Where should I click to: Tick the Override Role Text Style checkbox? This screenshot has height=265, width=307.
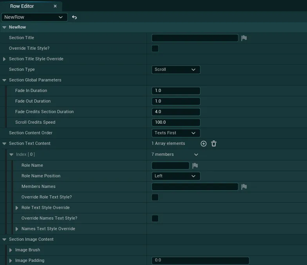click(x=155, y=197)
